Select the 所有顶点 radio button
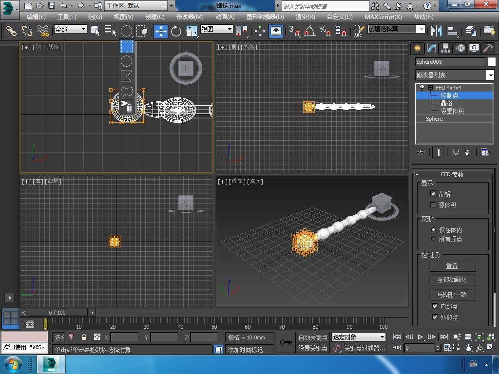 click(433, 239)
